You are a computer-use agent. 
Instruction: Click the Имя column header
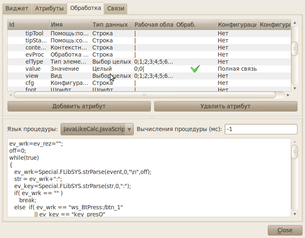pos(70,25)
